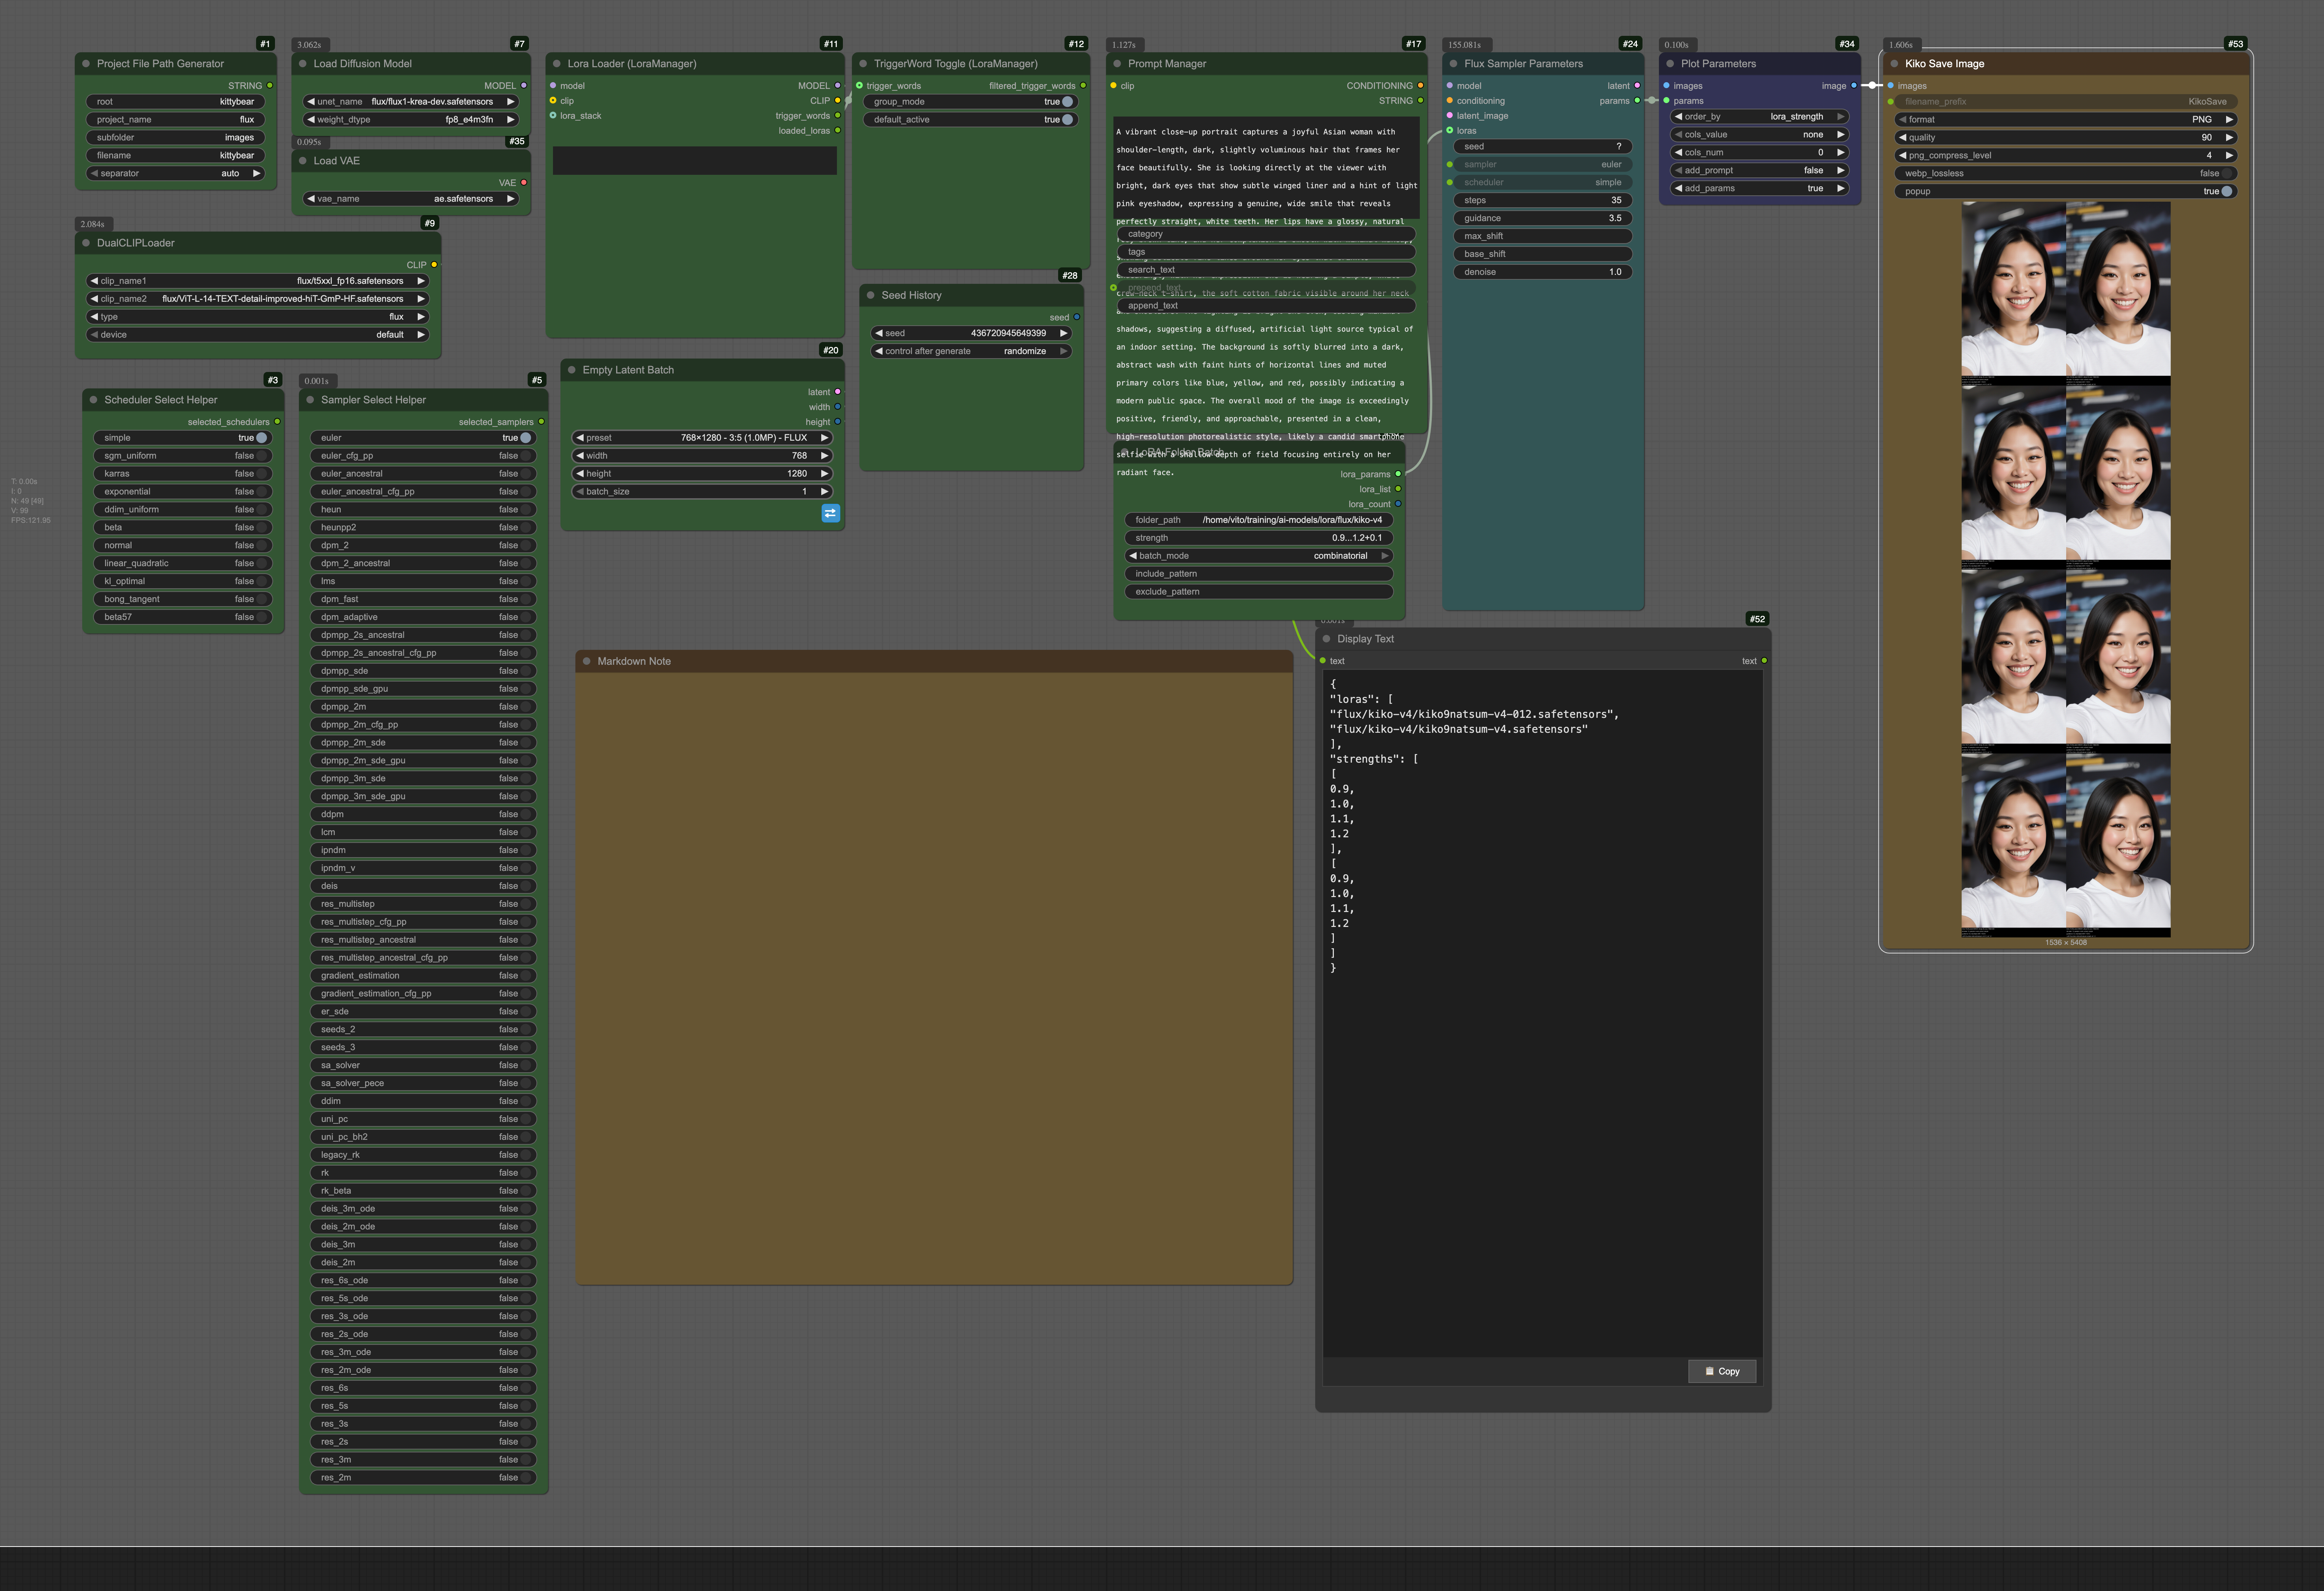This screenshot has height=1591, width=2324.
Task: Open the preset resolution dropdown
Action: [702, 438]
